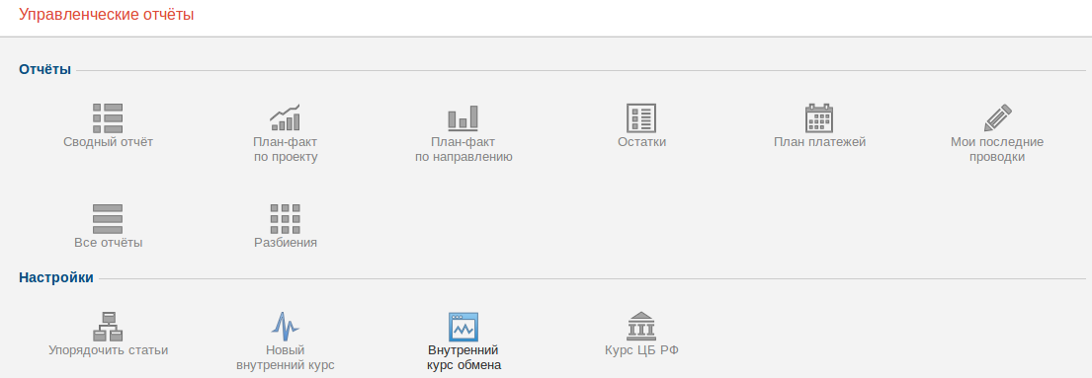
Task: Follow the Остатки text link
Action: click(x=641, y=142)
